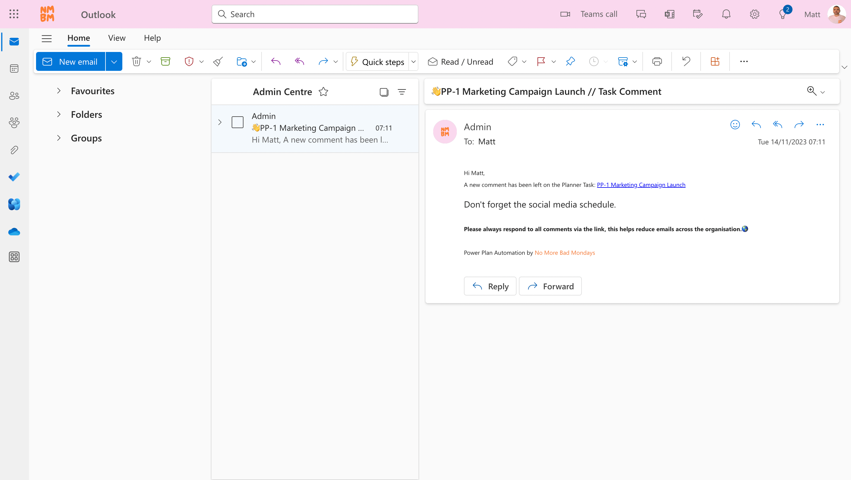Screen dimensions: 851x480
Task: Print the email using the printer icon
Action: [x=657, y=61]
